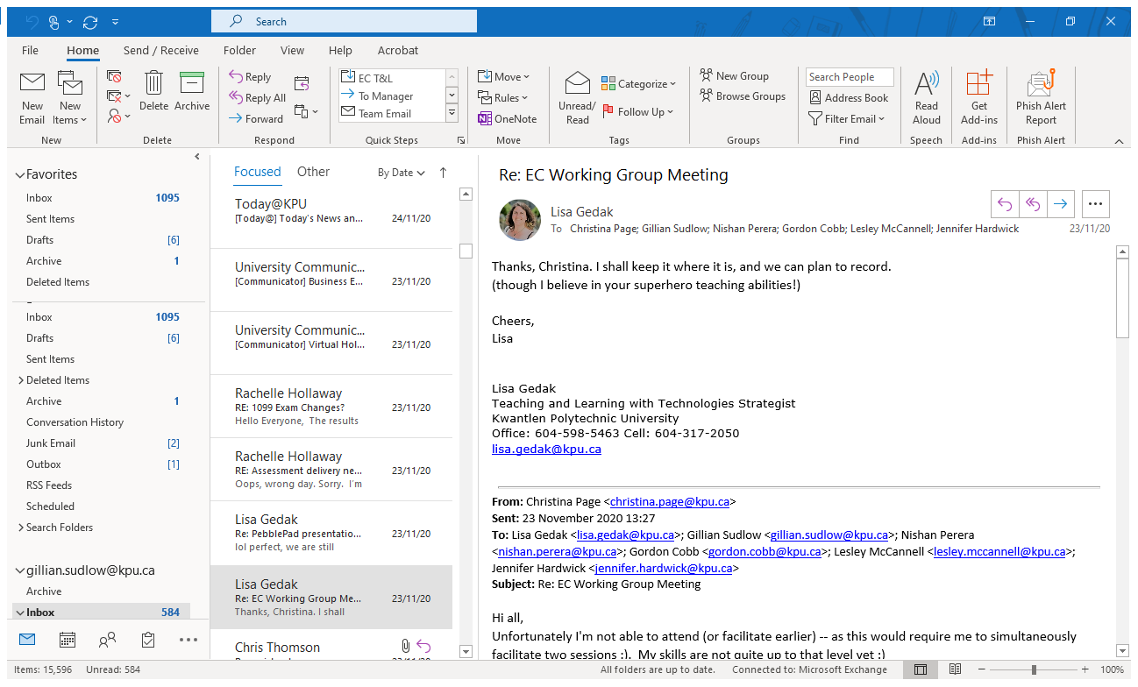Apply a Follow Up flag
This screenshot has width=1138, height=687.
pyautogui.click(x=638, y=111)
